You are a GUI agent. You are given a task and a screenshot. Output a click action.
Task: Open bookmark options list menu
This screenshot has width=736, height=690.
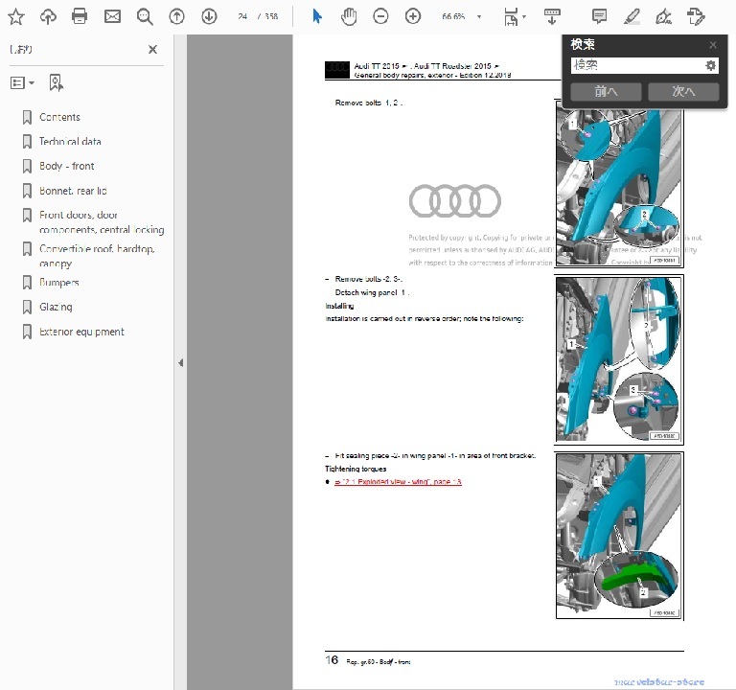coord(22,83)
